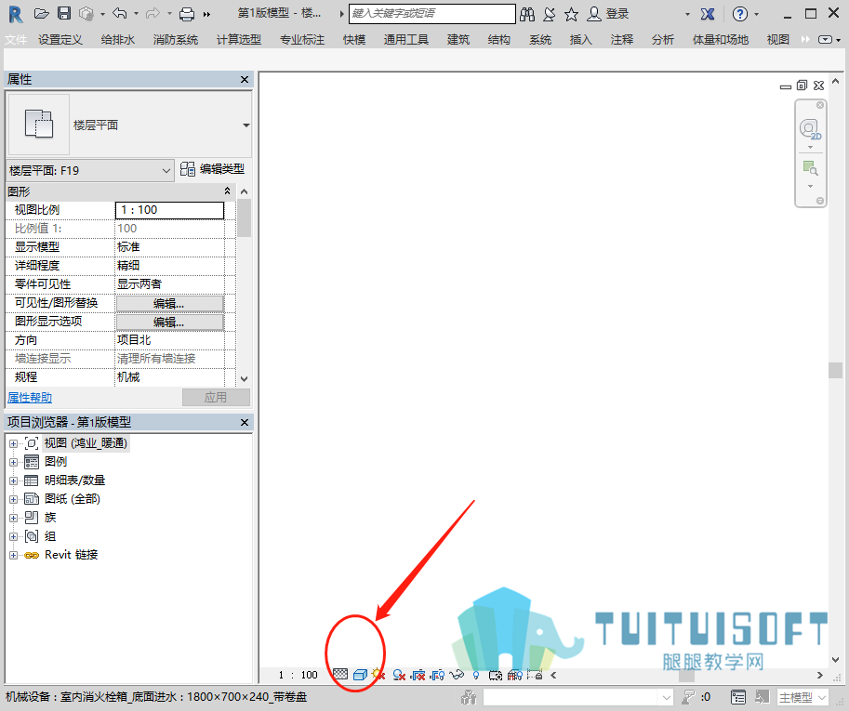Click 编辑 button for 可见性/图形替换
The width and height of the screenshot is (849, 711).
tap(169, 304)
